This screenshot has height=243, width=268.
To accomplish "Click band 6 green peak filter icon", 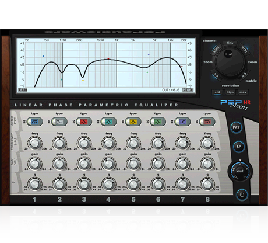I will pos(158,122).
